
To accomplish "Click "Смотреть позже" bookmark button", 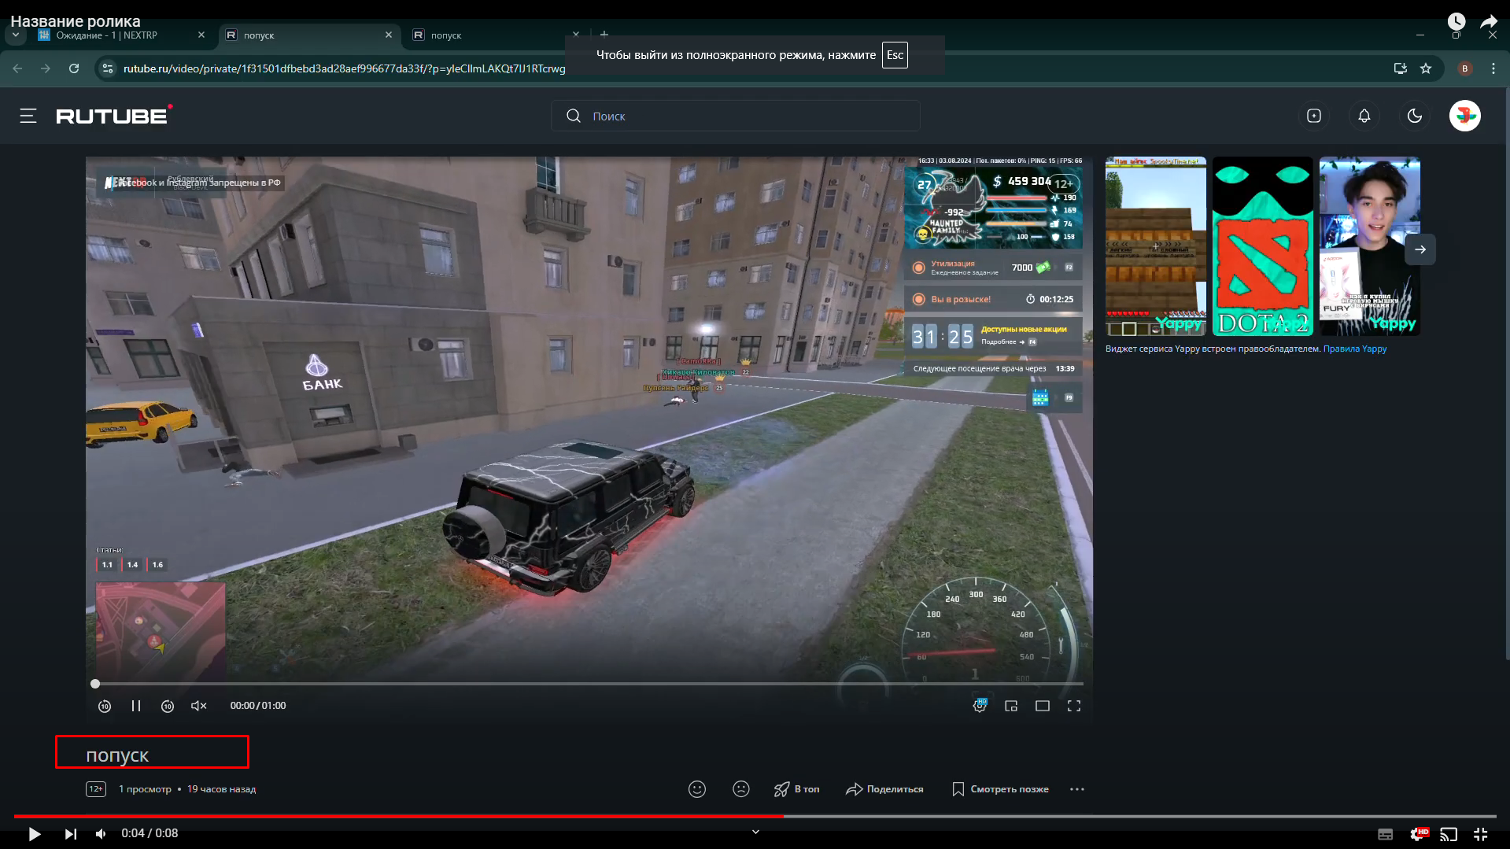I will (x=1000, y=789).
